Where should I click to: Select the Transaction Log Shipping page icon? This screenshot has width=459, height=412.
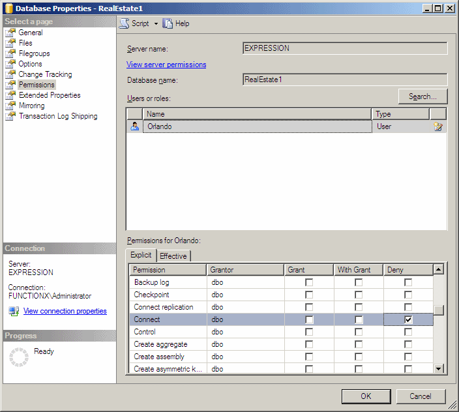click(x=10, y=116)
